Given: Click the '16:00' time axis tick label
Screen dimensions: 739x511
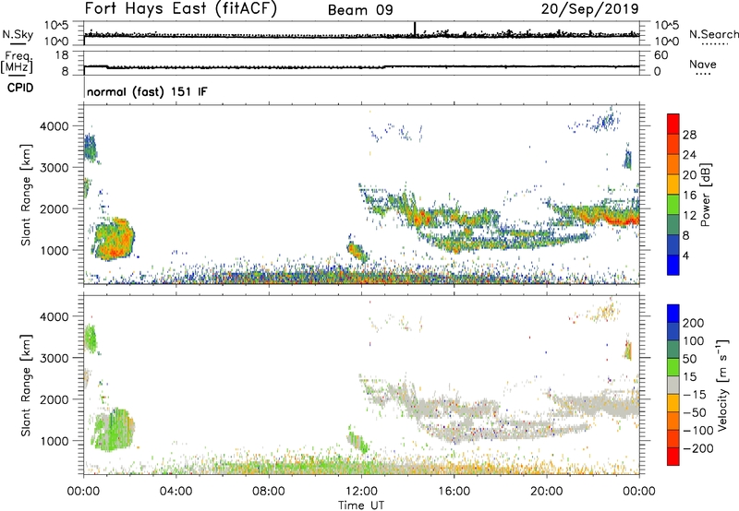Looking at the screenshot, I should point(454,492).
